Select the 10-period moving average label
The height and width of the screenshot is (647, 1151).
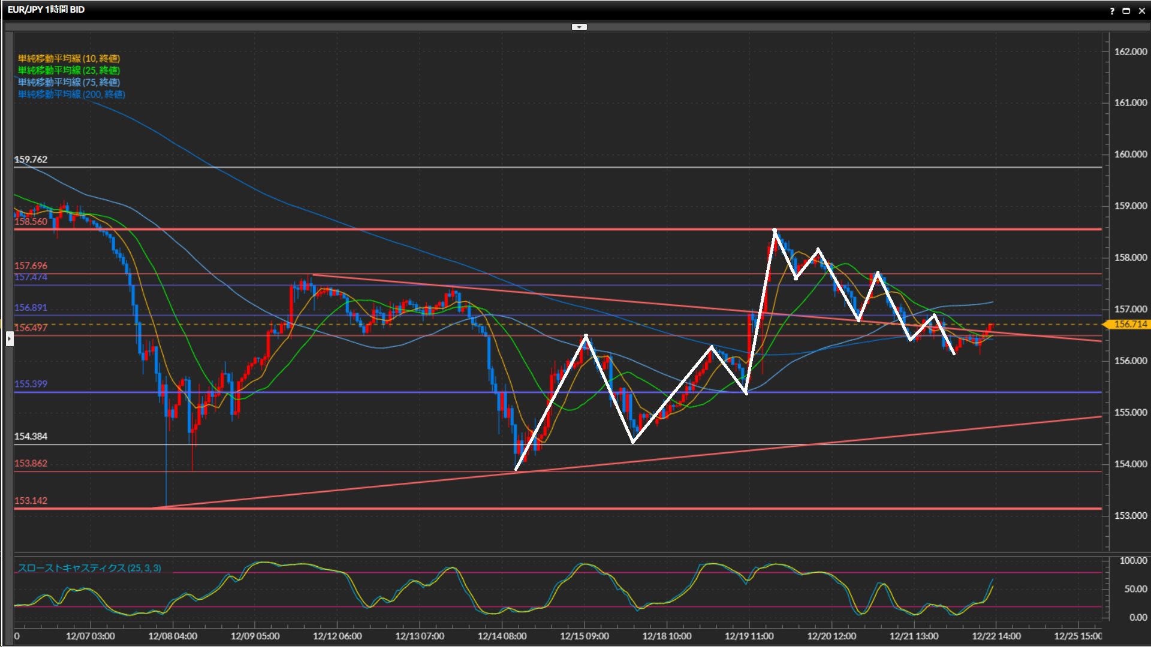(69, 58)
